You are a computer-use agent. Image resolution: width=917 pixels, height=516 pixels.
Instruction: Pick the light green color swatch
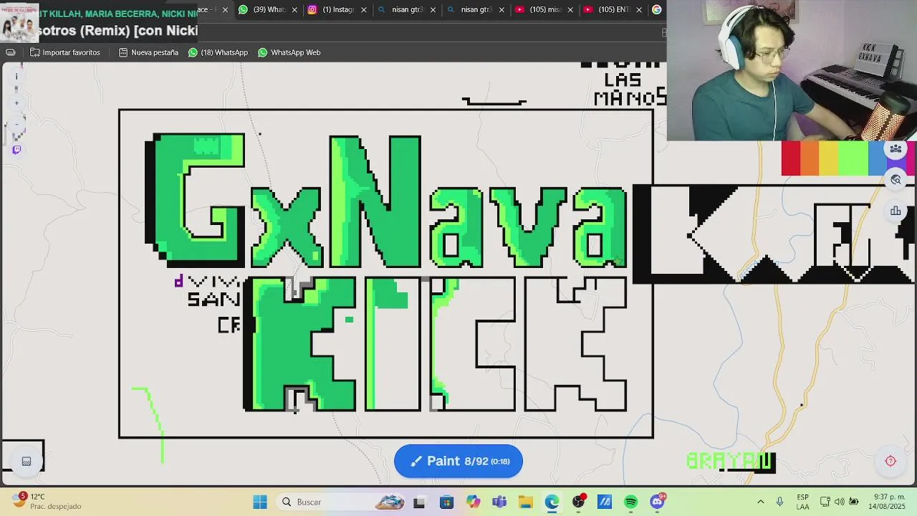[x=853, y=158]
